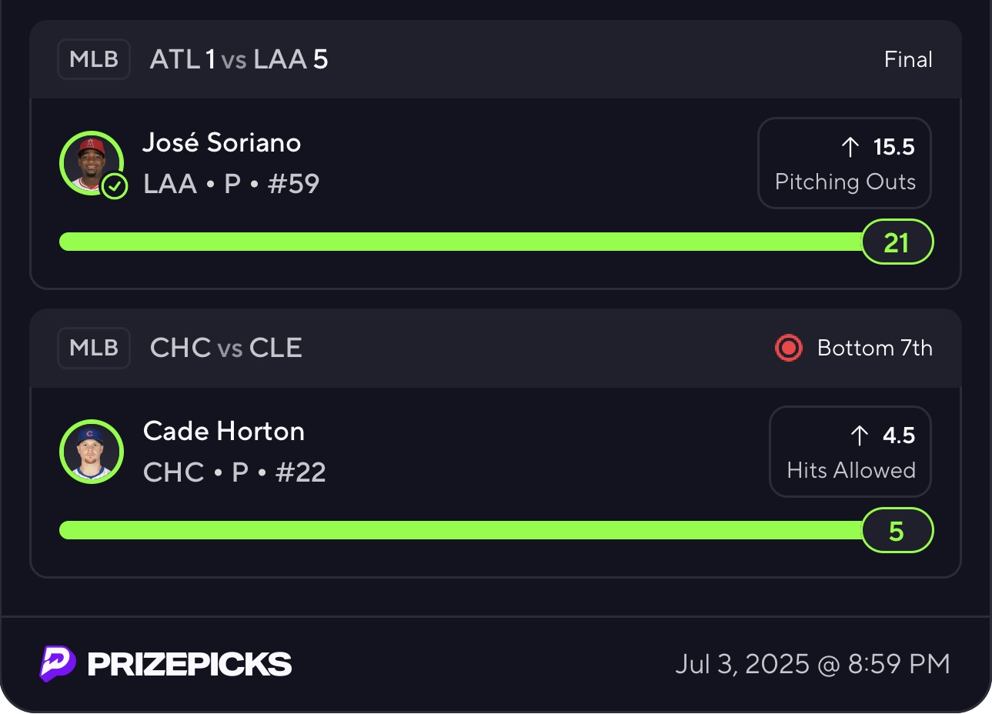Click the ATL 1 vs LAA 5 score

tap(239, 59)
